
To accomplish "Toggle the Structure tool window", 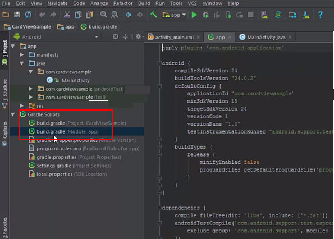I will pyautogui.click(x=4, y=93).
